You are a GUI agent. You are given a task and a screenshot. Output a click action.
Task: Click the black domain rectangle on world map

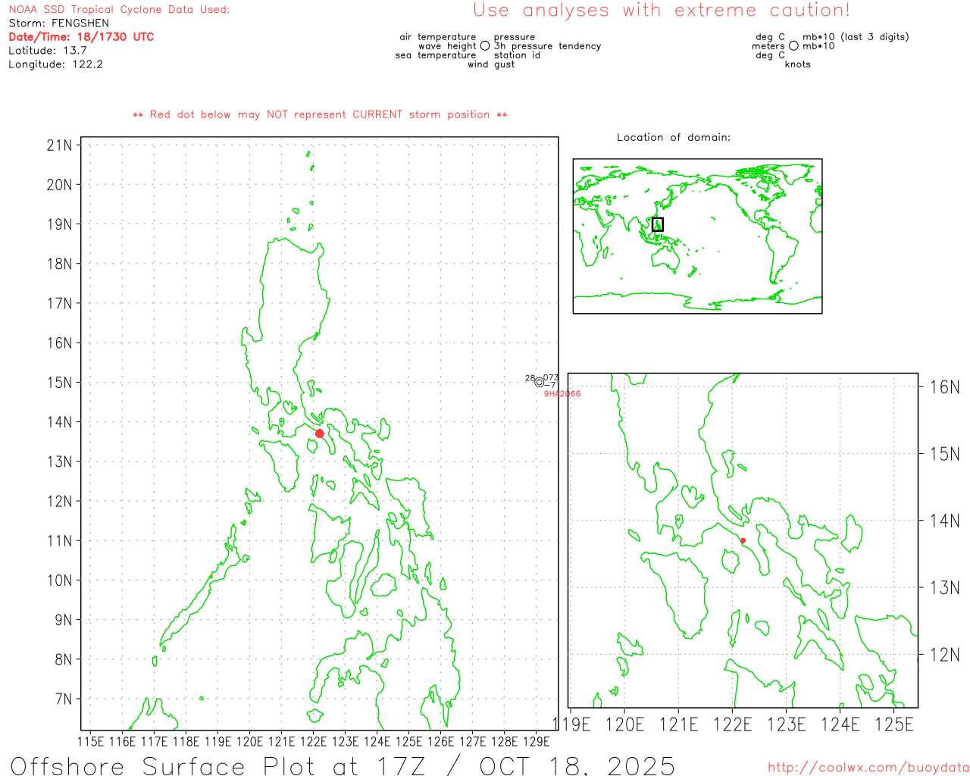(657, 224)
